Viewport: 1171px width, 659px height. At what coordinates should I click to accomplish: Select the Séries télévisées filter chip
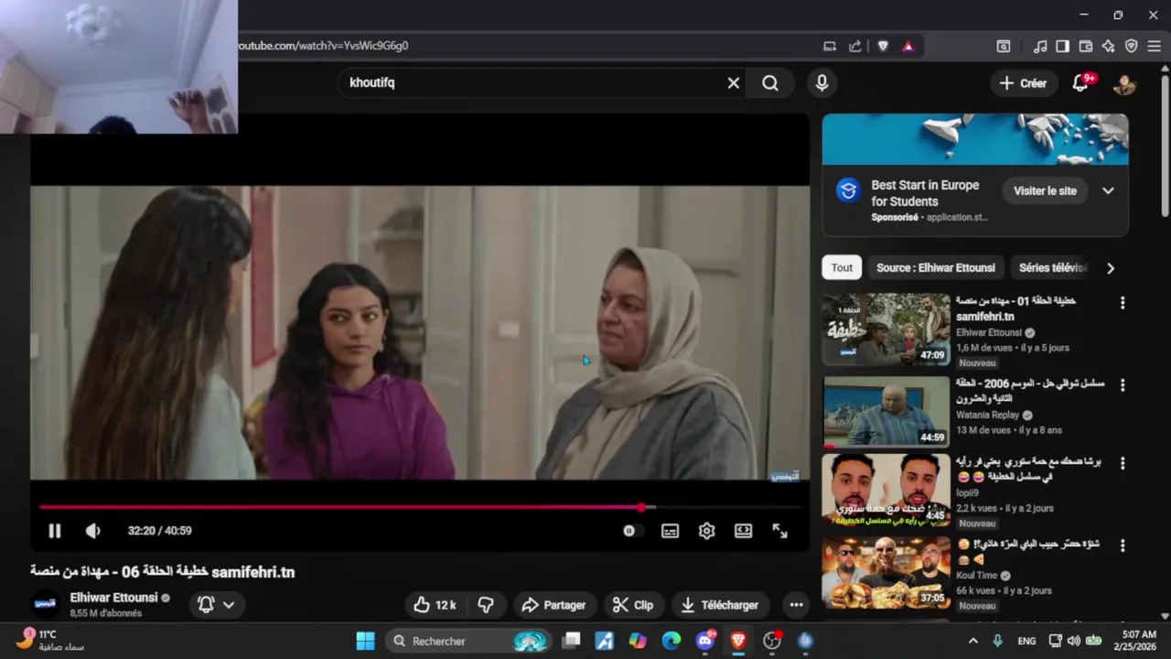pos(1052,268)
